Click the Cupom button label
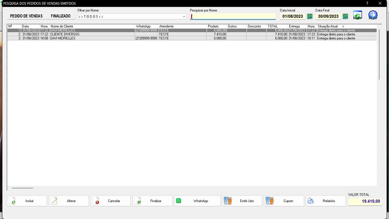Viewport: 389px width, 219px height. (288, 201)
